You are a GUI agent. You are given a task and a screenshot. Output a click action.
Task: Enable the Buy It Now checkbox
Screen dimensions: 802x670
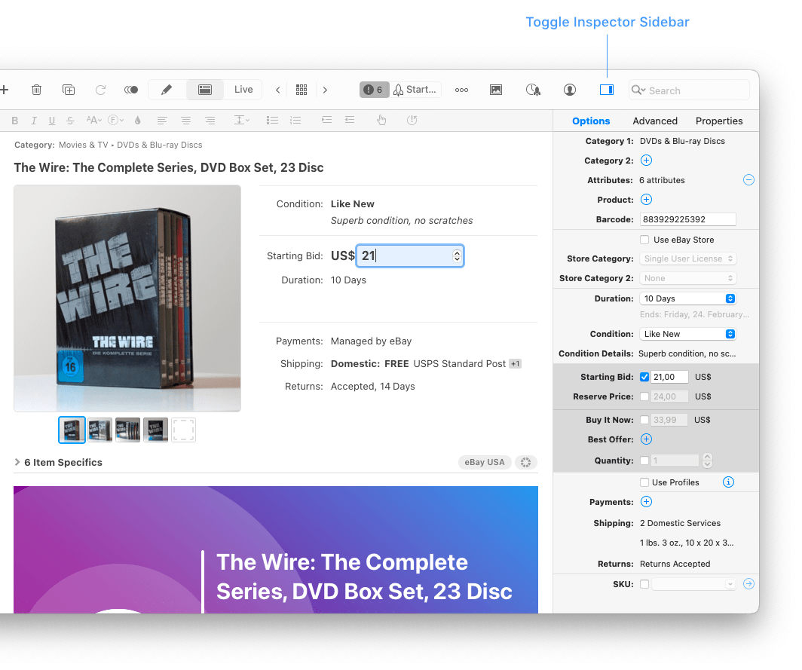[644, 420]
